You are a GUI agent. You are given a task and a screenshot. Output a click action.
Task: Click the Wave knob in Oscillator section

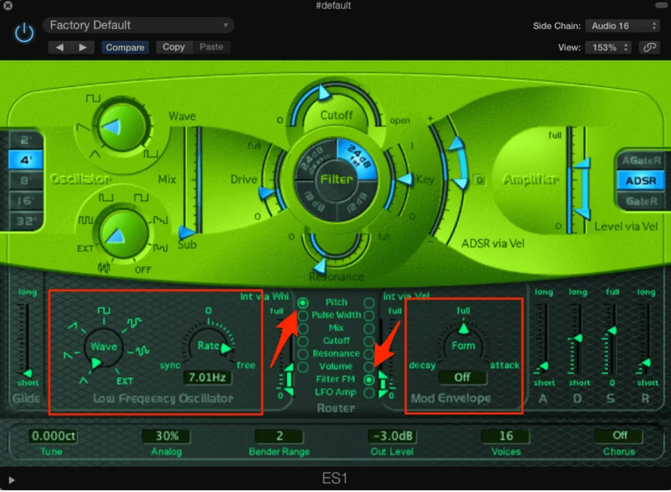pos(121,127)
